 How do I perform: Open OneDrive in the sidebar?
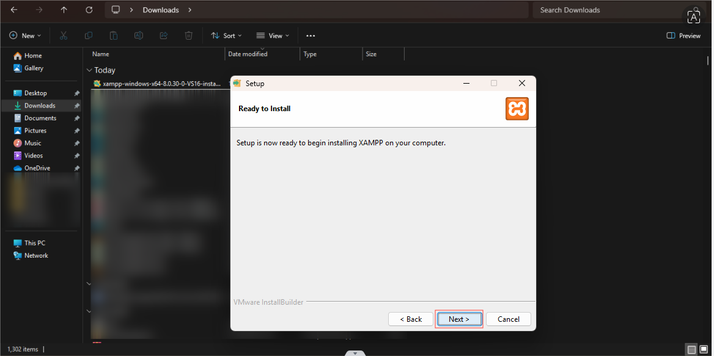[32, 168]
